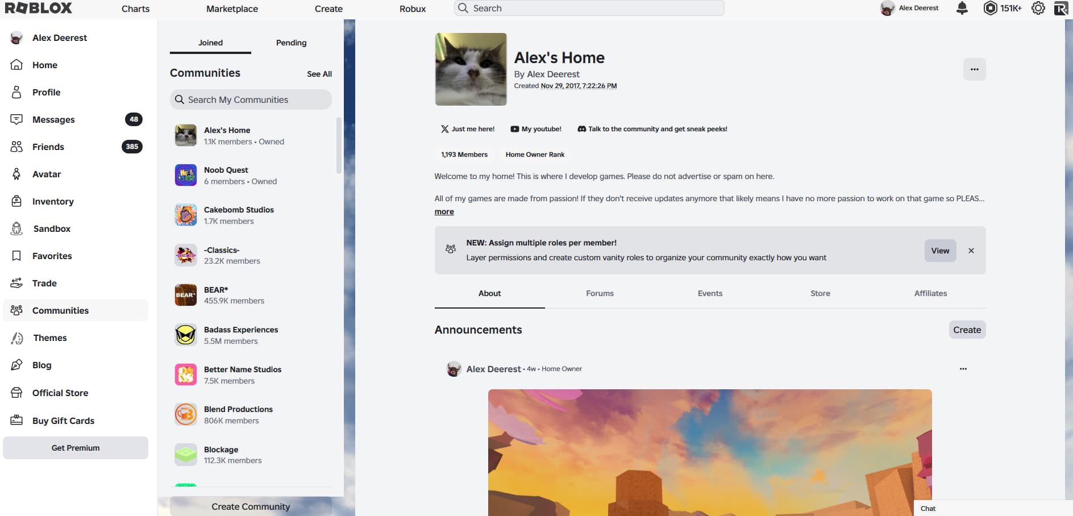Click the Alex's Home cat thumbnail
Viewport: 1073px width, 516px height.
pyautogui.click(x=471, y=69)
